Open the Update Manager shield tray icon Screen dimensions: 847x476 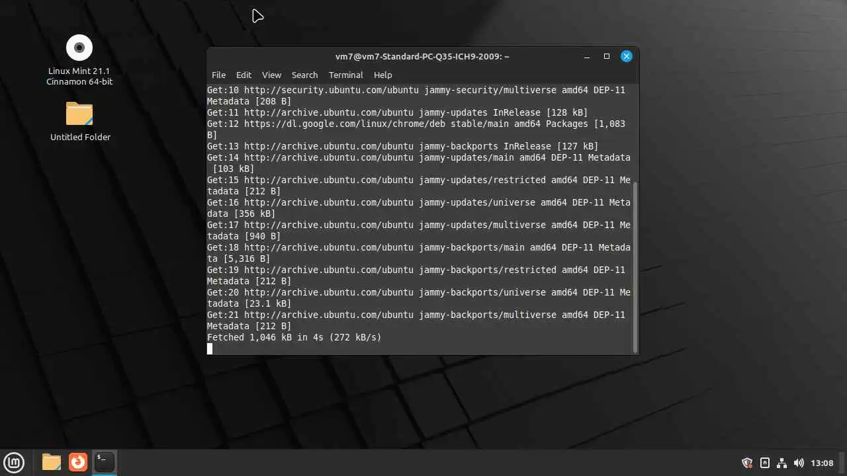(747, 463)
